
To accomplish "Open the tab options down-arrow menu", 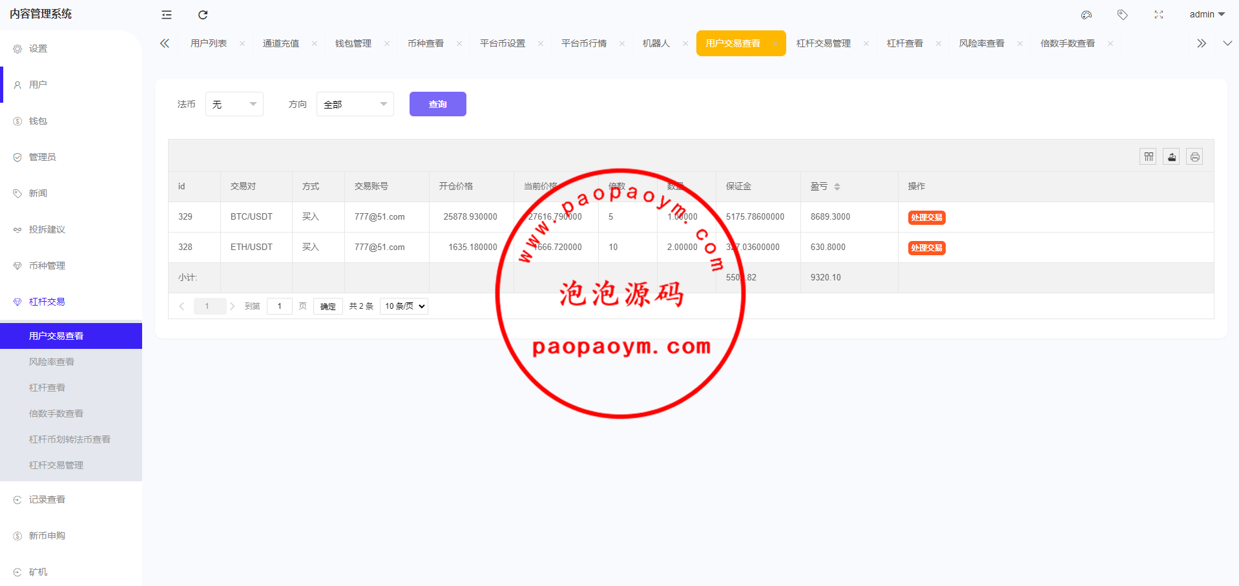I will tap(1227, 43).
